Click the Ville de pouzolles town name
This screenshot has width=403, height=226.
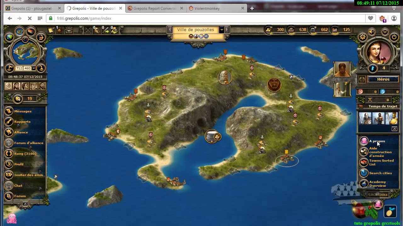pos(196,30)
